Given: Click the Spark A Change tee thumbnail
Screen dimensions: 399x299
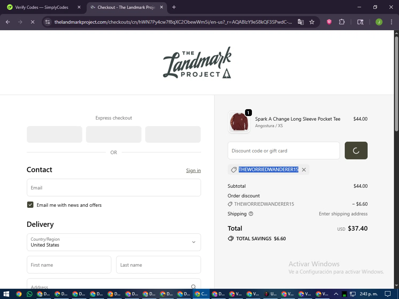Looking at the screenshot, I should coord(239,122).
